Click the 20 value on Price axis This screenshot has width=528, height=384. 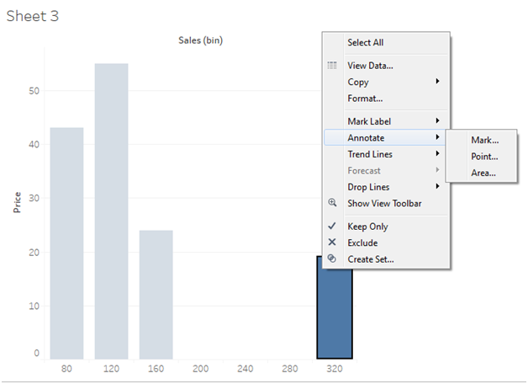coord(34,253)
